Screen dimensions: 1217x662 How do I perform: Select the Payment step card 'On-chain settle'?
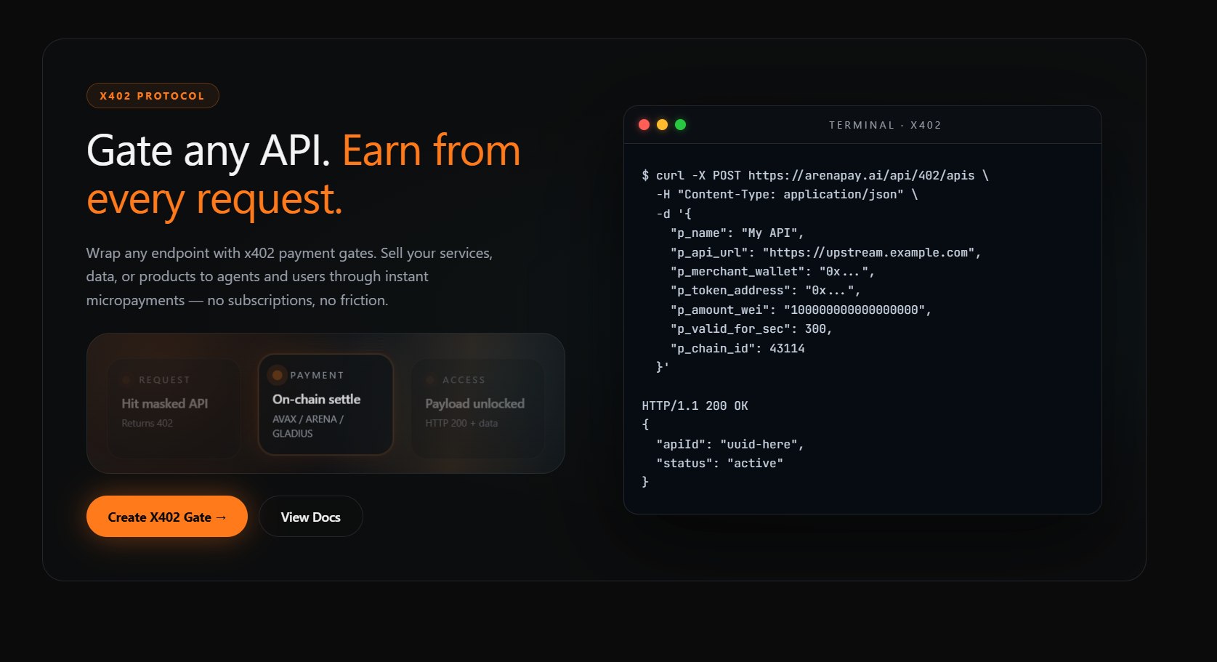point(326,404)
